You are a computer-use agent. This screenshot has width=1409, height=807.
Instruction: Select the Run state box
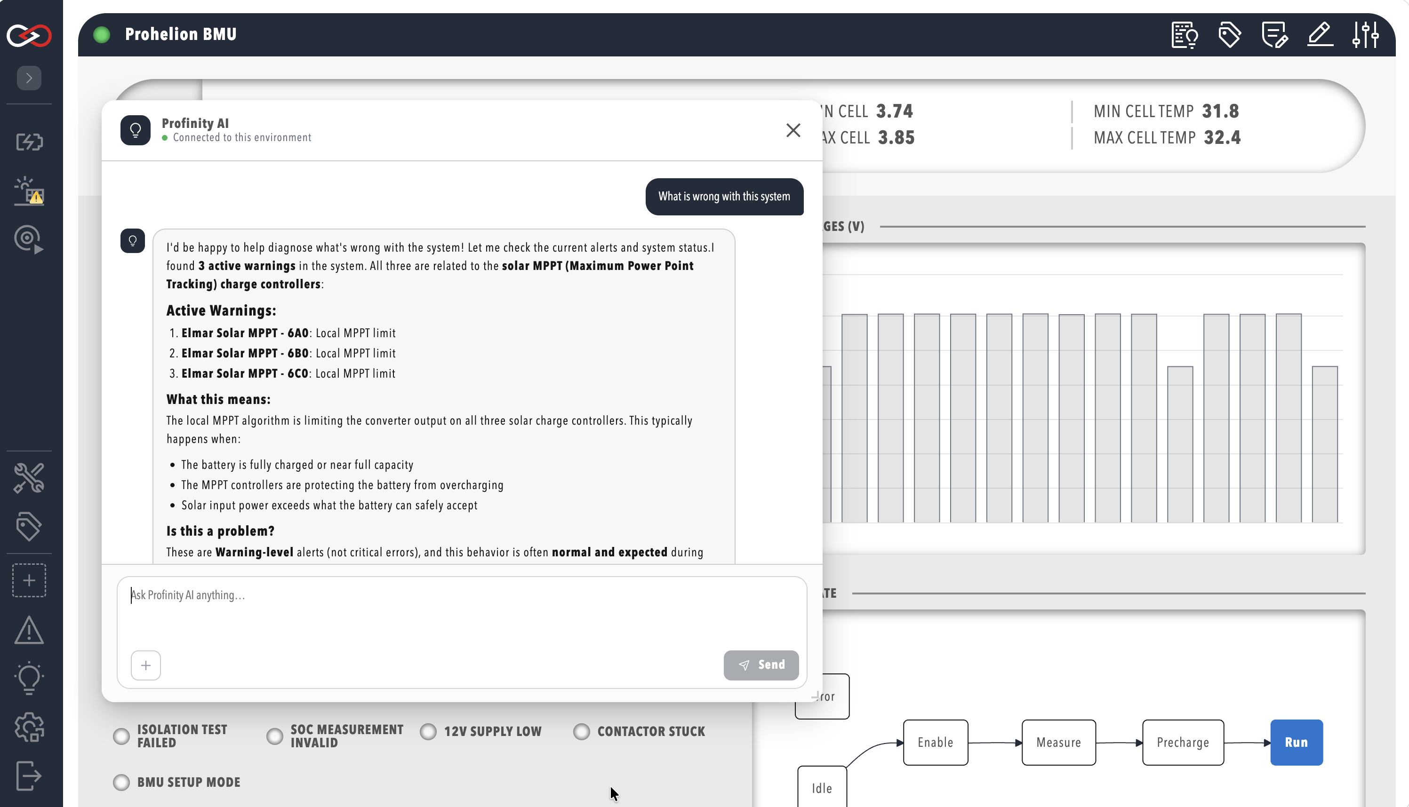click(x=1297, y=743)
